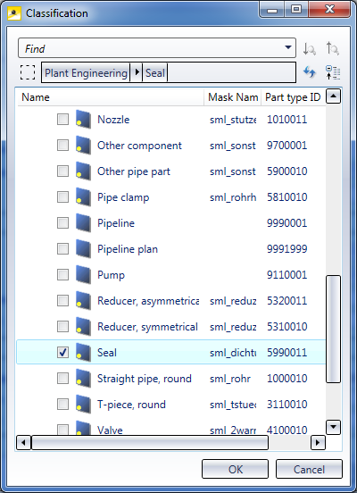Click the Pipeline row folder icon
357x493 pixels.
(83, 223)
